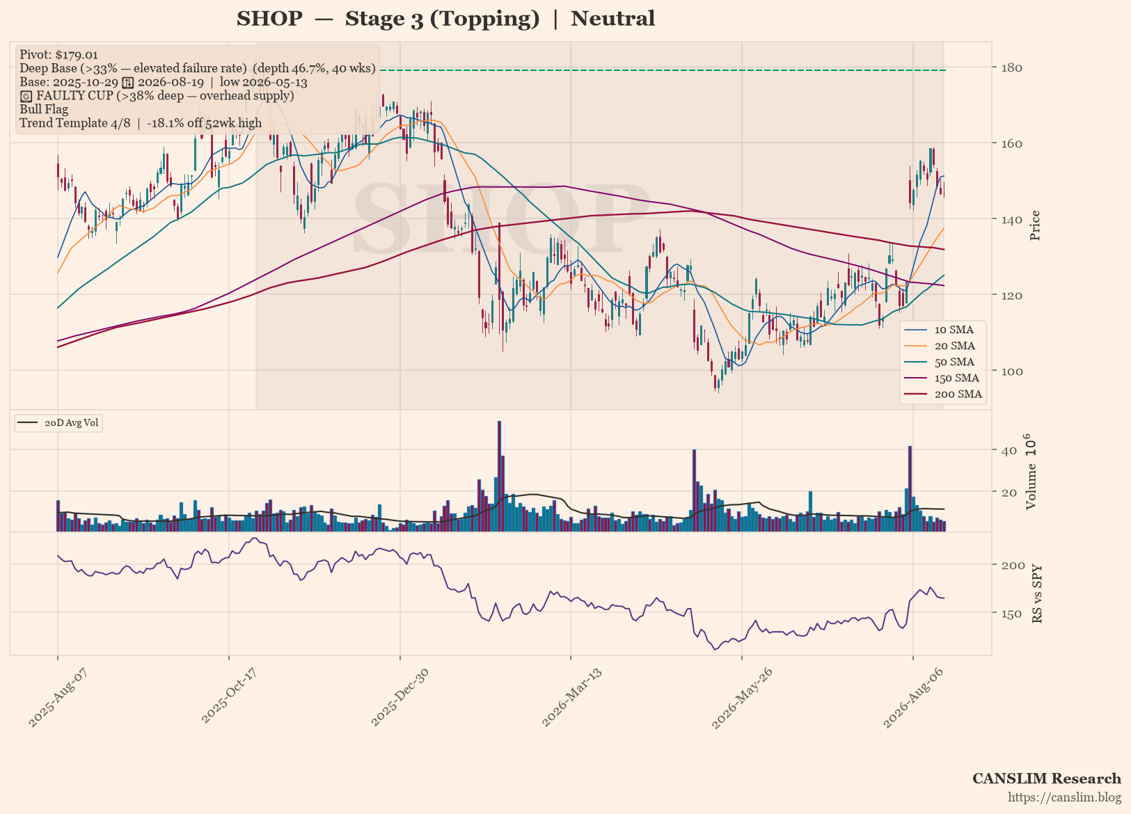Click the chart title SHOP Stage 3 (Topping)

pos(445,19)
